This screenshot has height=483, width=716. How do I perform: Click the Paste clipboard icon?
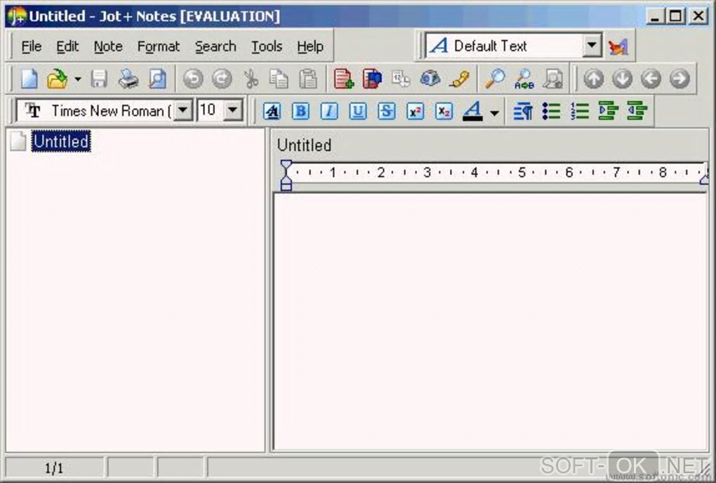(x=308, y=79)
